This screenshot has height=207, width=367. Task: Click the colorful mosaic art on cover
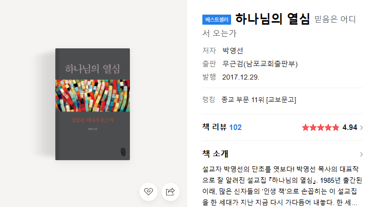click(93, 96)
